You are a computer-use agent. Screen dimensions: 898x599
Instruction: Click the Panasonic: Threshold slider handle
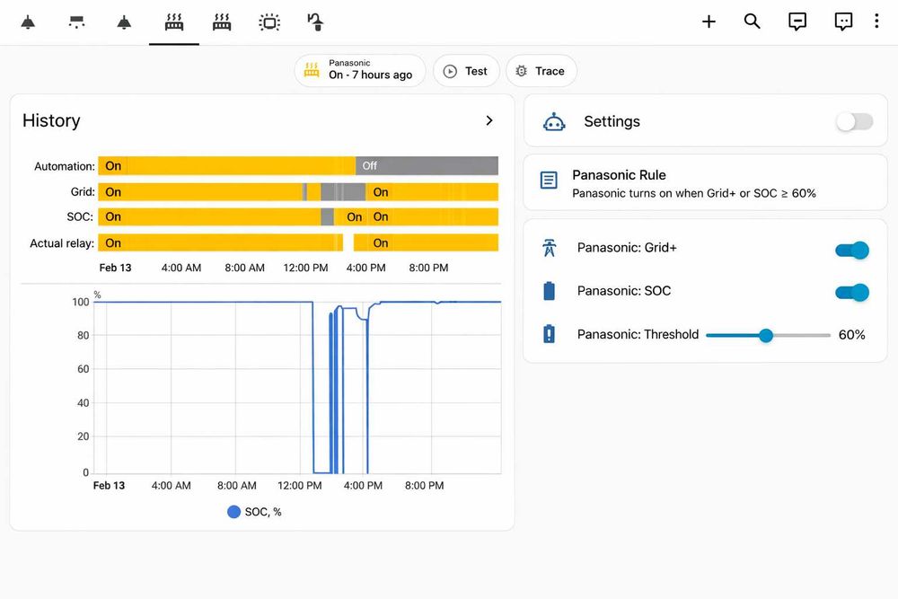point(766,336)
